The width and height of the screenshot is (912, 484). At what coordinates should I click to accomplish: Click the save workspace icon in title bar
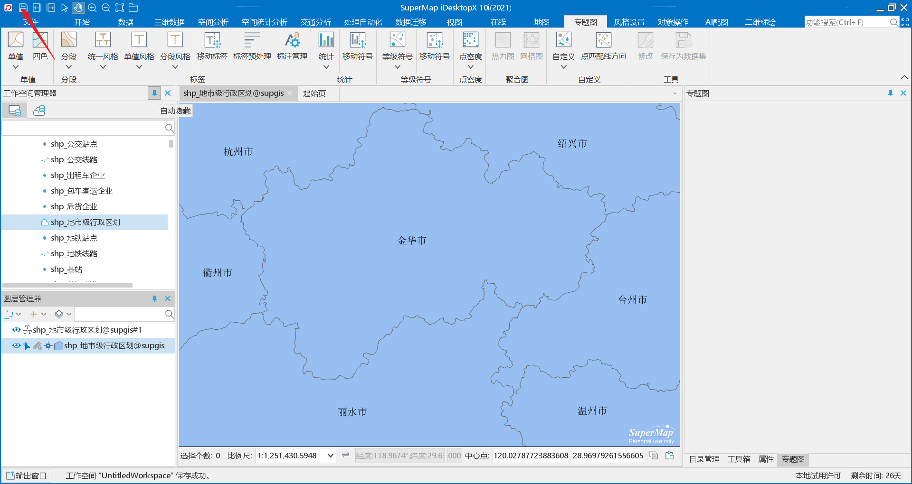coord(23,8)
